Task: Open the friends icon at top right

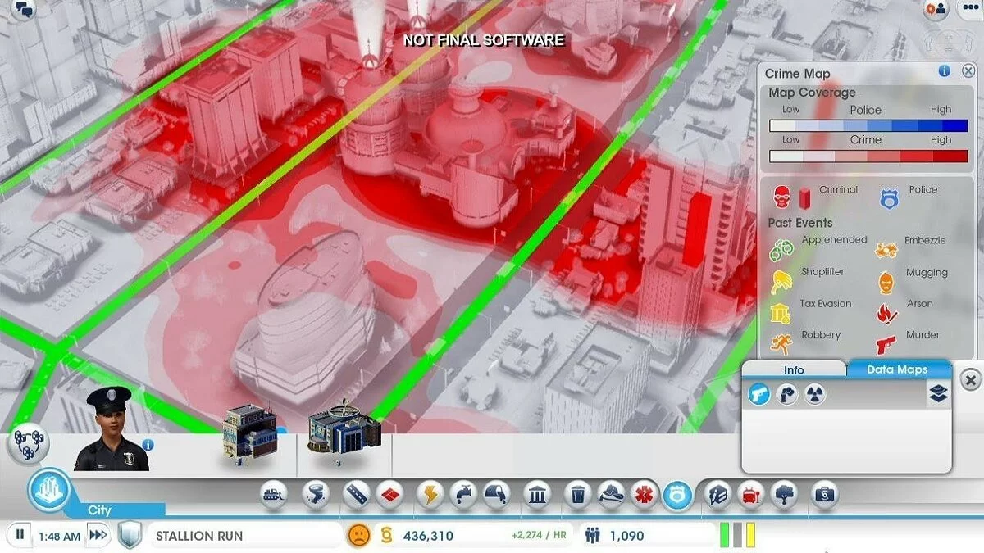Action: coord(936,10)
